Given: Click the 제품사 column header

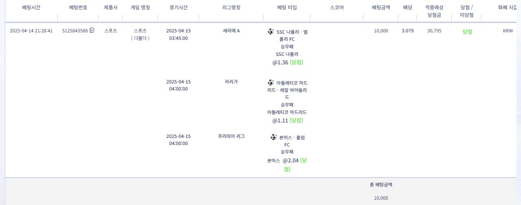Looking at the screenshot, I should (x=111, y=8).
